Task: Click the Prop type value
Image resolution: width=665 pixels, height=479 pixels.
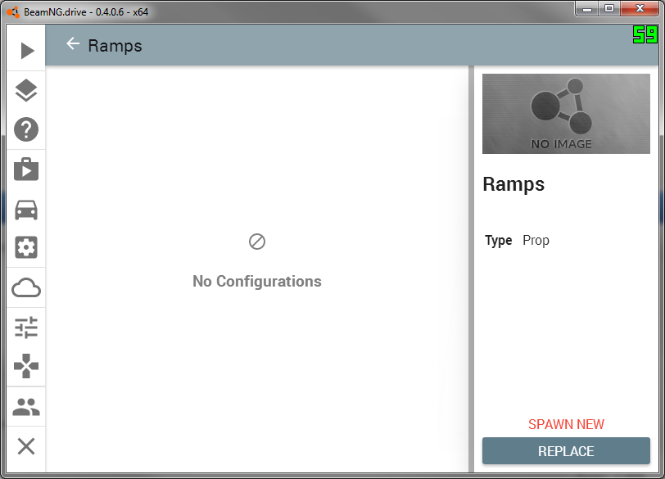Action: pyautogui.click(x=536, y=241)
